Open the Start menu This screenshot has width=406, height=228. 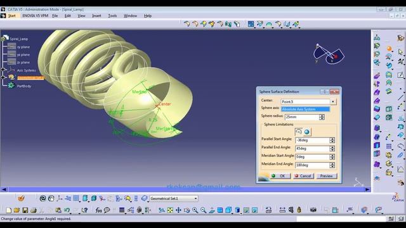click(11, 16)
